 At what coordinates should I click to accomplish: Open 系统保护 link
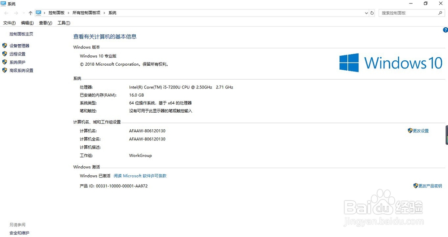[17, 62]
